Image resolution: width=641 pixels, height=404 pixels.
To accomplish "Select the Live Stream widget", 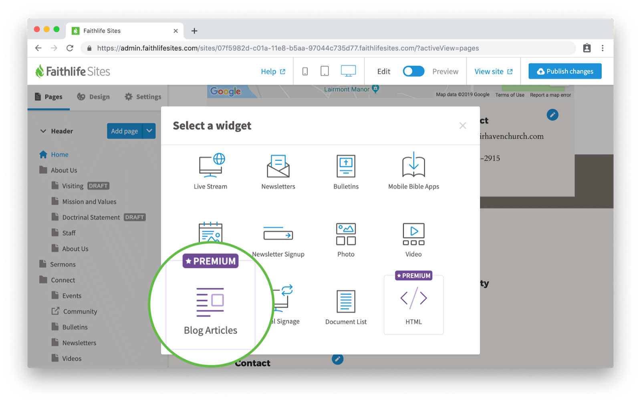I will tap(210, 171).
